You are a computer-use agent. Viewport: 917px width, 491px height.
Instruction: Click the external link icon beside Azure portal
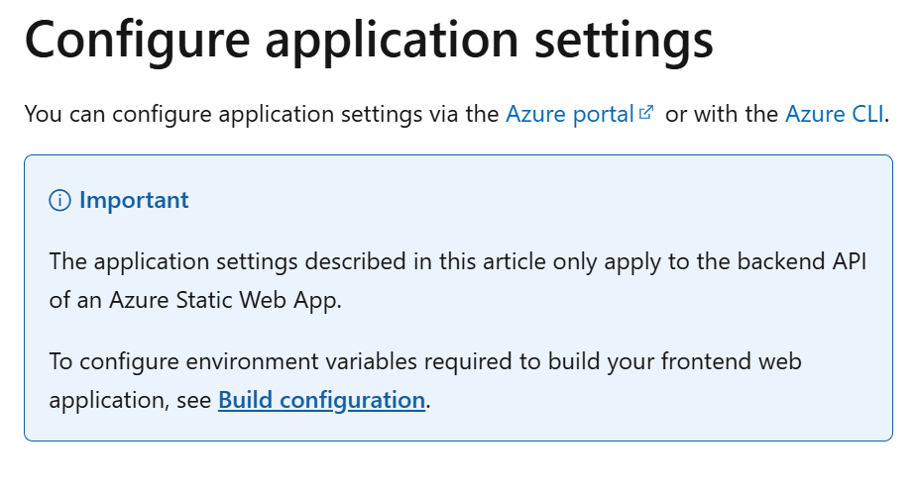pos(646,112)
